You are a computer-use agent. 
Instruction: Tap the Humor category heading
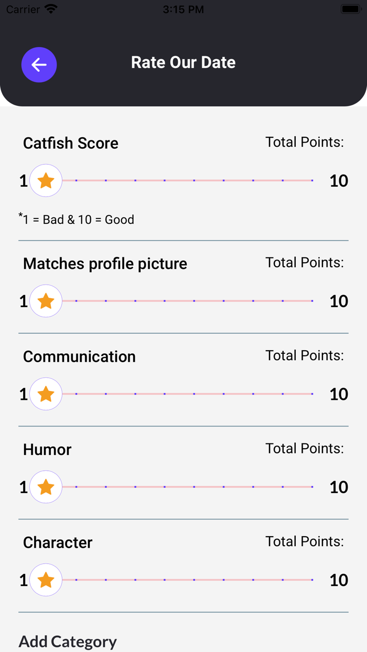pos(47,450)
